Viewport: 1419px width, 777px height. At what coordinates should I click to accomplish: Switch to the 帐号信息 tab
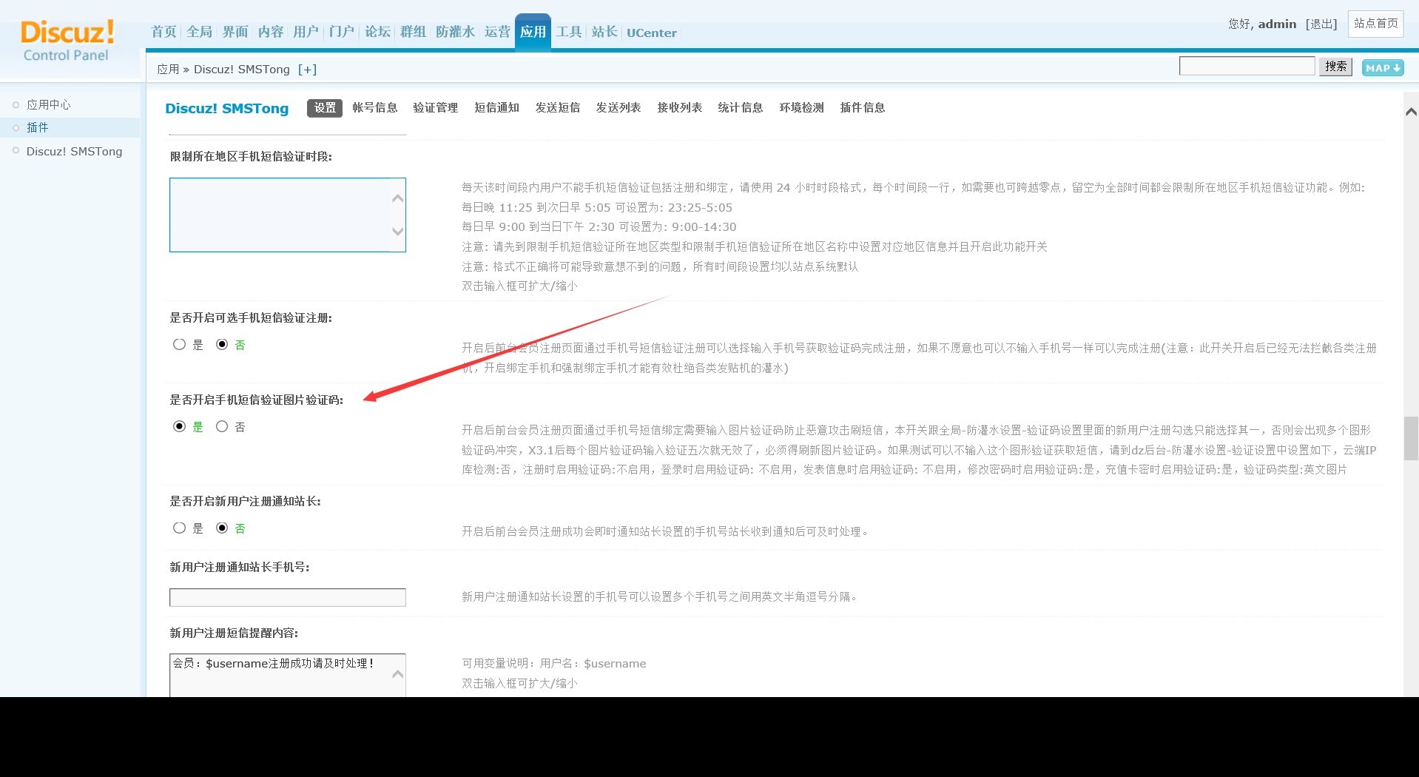374,108
